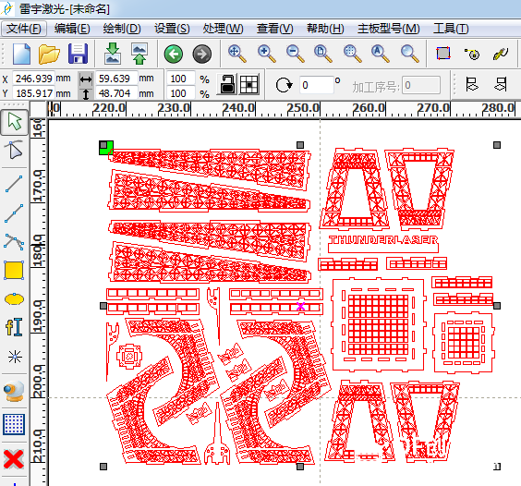Click the height field 48.704
The width and height of the screenshot is (521, 486).
(x=116, y=93)
